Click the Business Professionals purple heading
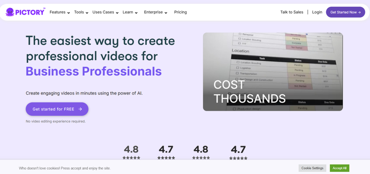The width and height of the screenshot is (370, 174). 94,71
